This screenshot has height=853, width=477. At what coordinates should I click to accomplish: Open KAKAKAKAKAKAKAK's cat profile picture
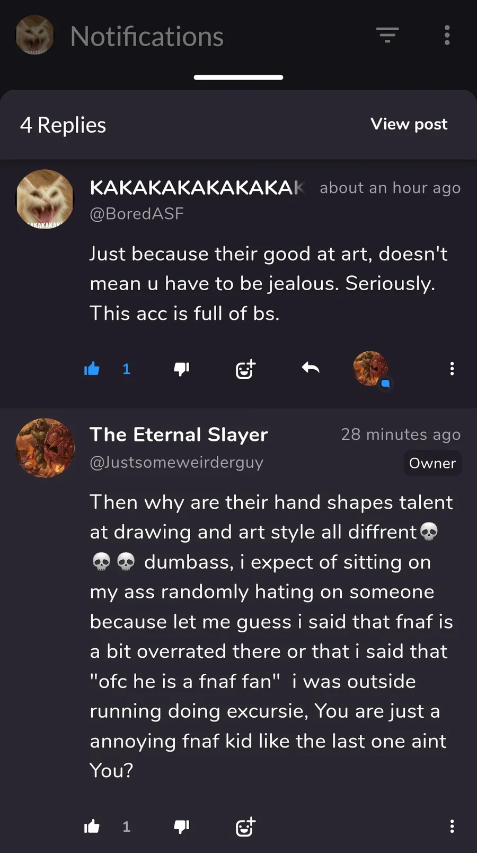[x=45, y=199]
